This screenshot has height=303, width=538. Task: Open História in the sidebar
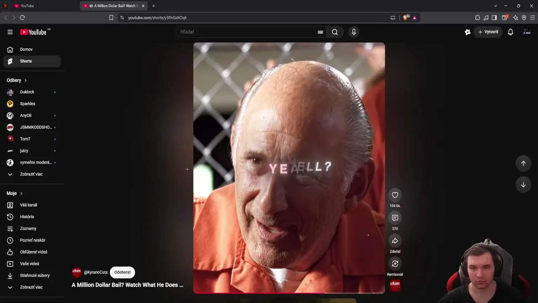32,217
